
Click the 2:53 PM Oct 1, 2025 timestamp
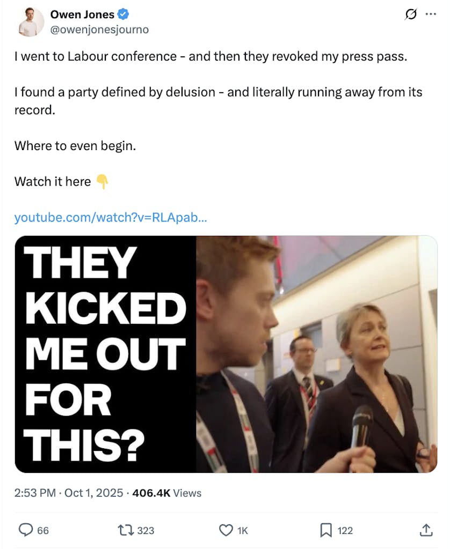[69, 493]
